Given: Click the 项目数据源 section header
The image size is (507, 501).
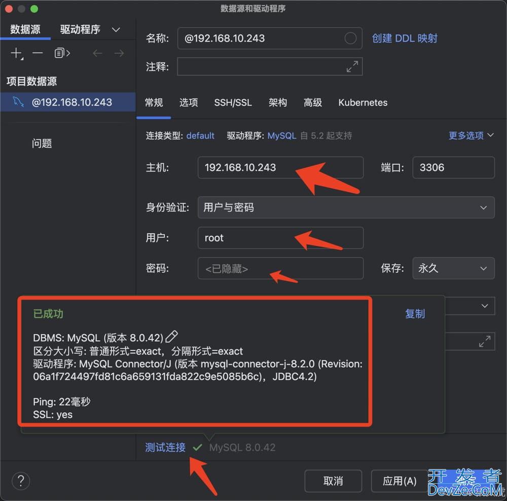Looking at the screenshot, I should pos(31,81).
